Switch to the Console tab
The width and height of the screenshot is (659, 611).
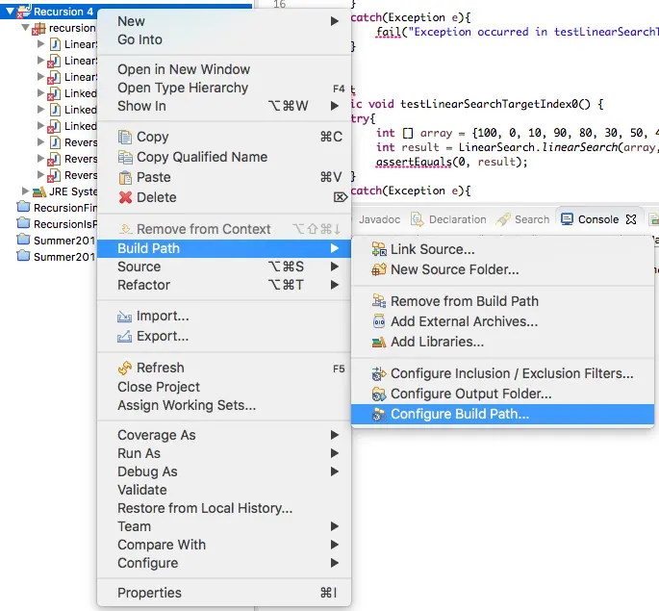[597, 219]
